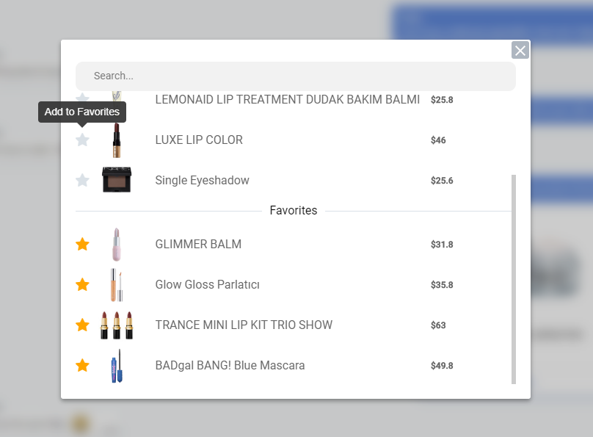
Task: Choose the Single Eyeshadow product name
Action: tap(202, 181)
